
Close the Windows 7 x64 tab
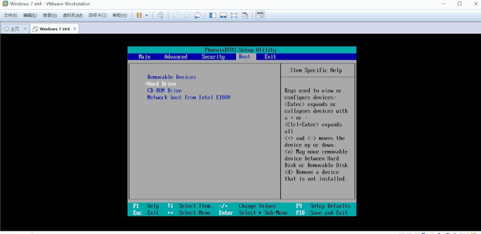coord(74,29)
